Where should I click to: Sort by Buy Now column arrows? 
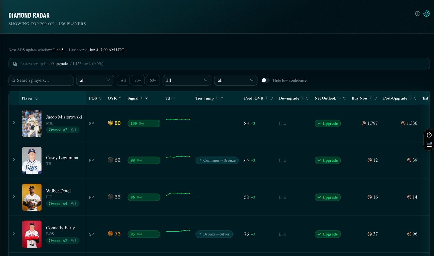[375, 98]
